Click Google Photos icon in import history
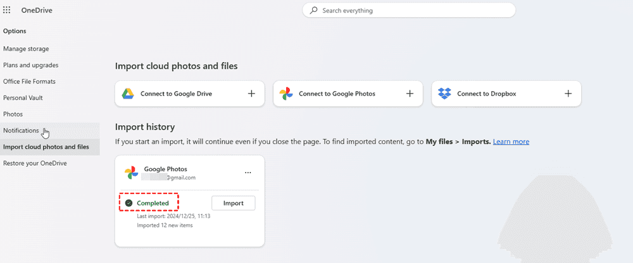Image resolution: width=633 pixels, height=263 pixels. pos(131,173)
